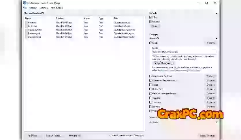
Task: Enable the Insert checkbox
Action: (150, 85)
